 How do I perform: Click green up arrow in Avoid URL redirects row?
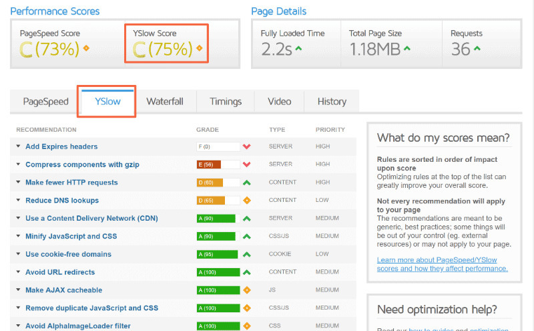click(x=247, y=272)
